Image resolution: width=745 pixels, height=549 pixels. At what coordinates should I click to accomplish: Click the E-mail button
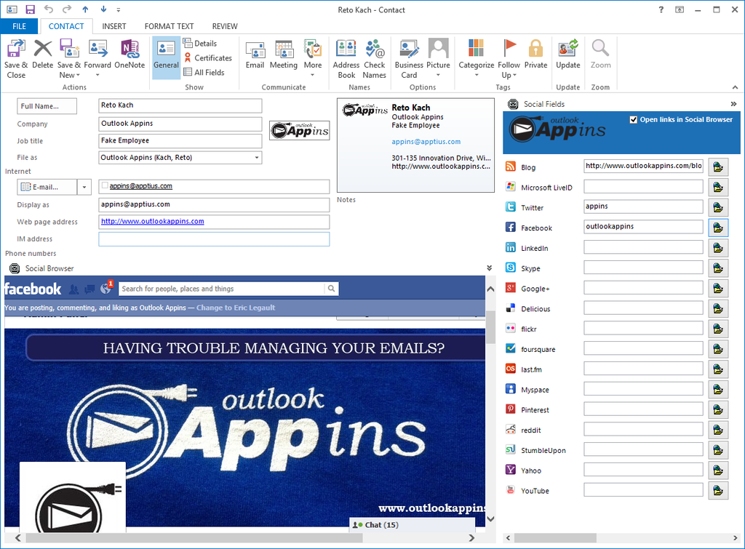pos(47,187)
